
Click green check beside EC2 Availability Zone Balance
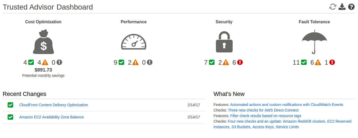click(10, 117)
